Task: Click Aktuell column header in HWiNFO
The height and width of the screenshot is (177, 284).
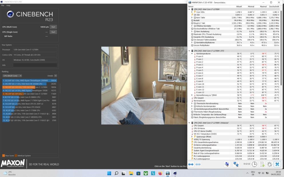Action: pos(239,7)
